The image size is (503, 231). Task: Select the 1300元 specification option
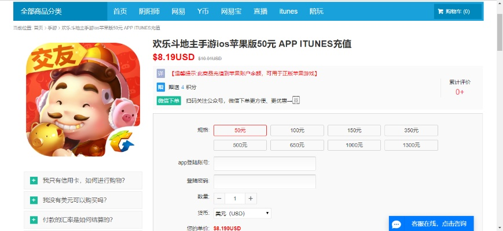point(411,146)
